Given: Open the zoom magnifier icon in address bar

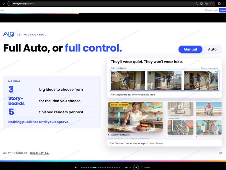Looking at the screenshot, I should click(x=196, y=4).
